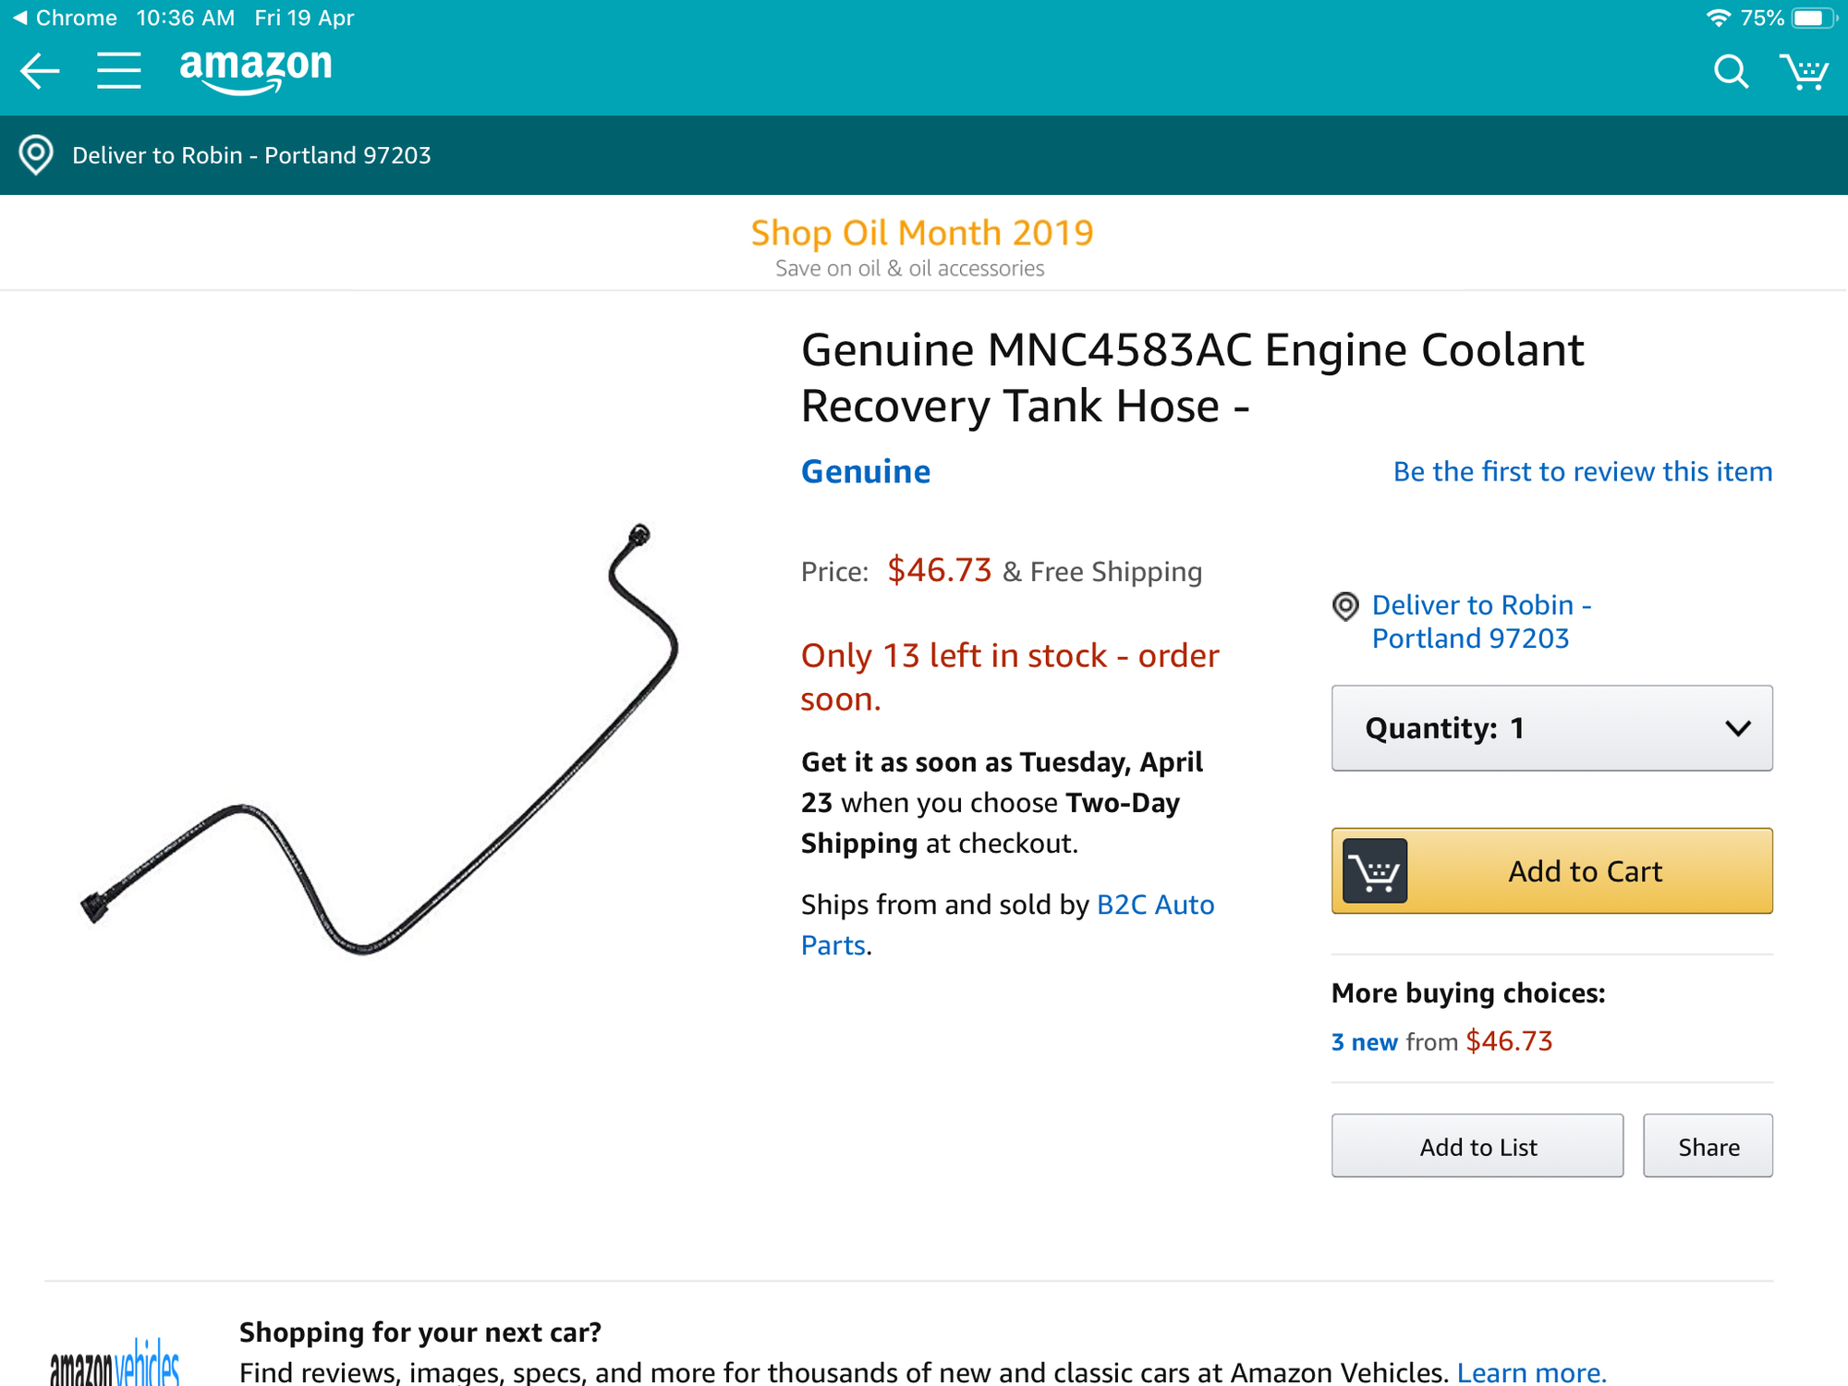
Task: Open the shopping cart icon
Action: click(1804, 71)
